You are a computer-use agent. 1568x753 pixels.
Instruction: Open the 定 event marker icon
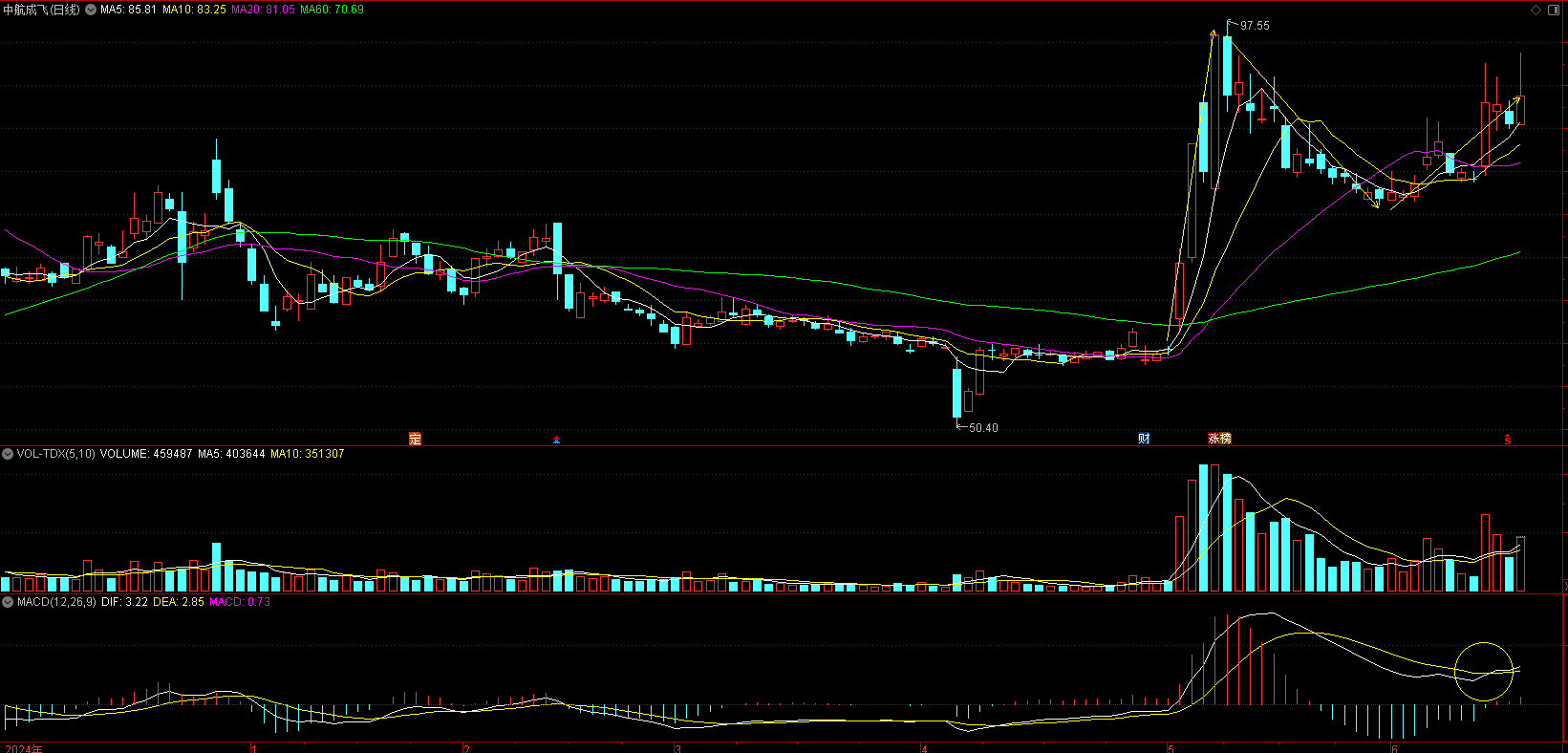click(415, 439)
